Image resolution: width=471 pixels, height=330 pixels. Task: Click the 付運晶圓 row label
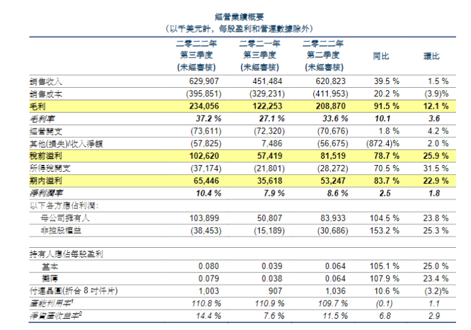point(73,291)
